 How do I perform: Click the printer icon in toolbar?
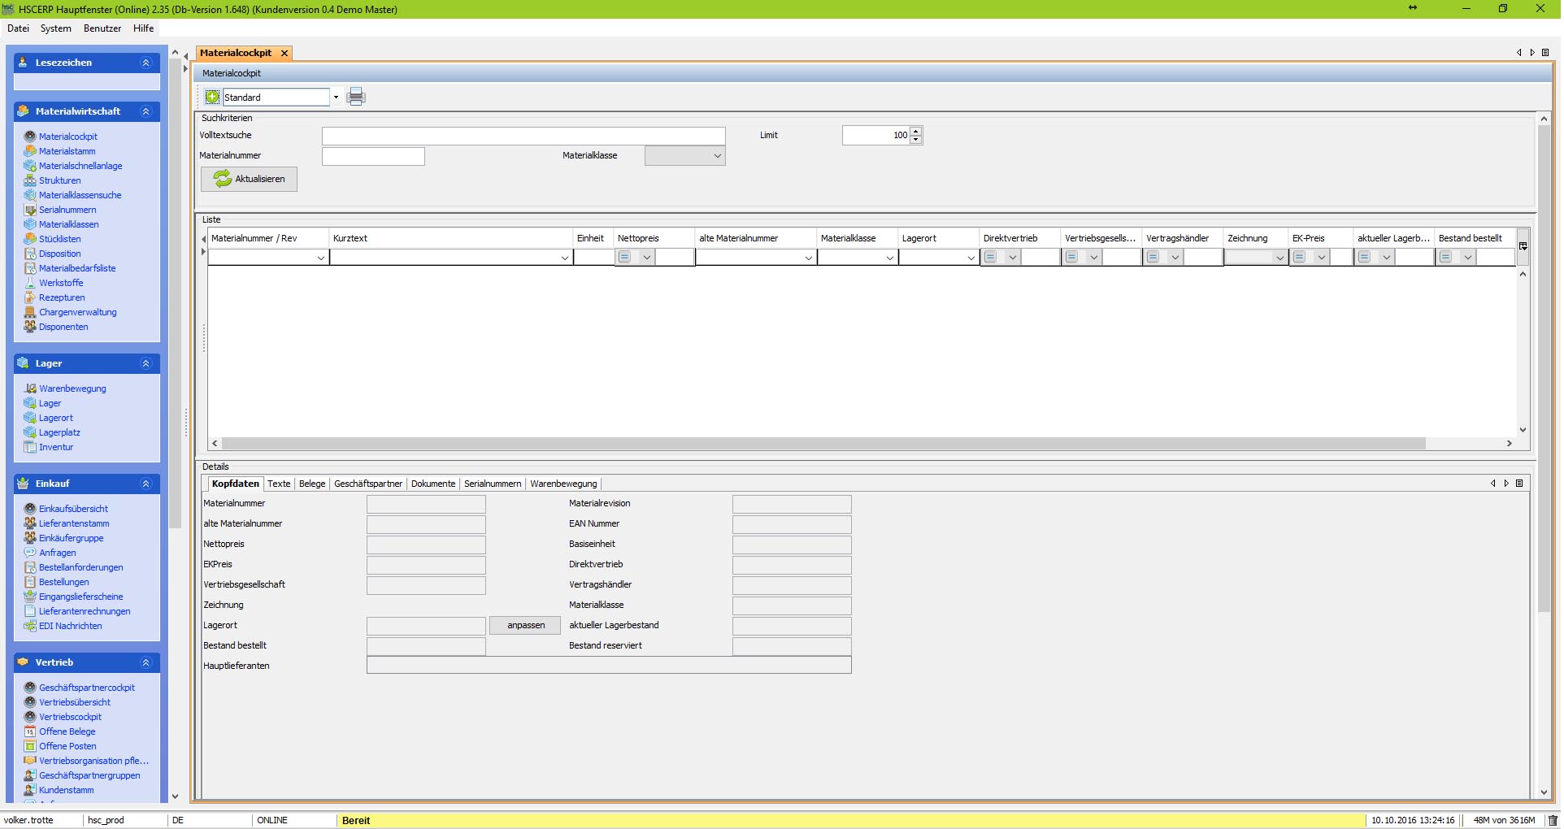[356, 98]
